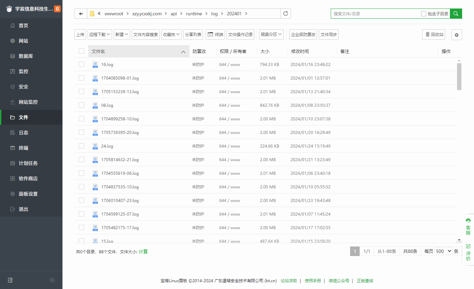Open the 回收站 recycle bin

[x=434, y=34]
